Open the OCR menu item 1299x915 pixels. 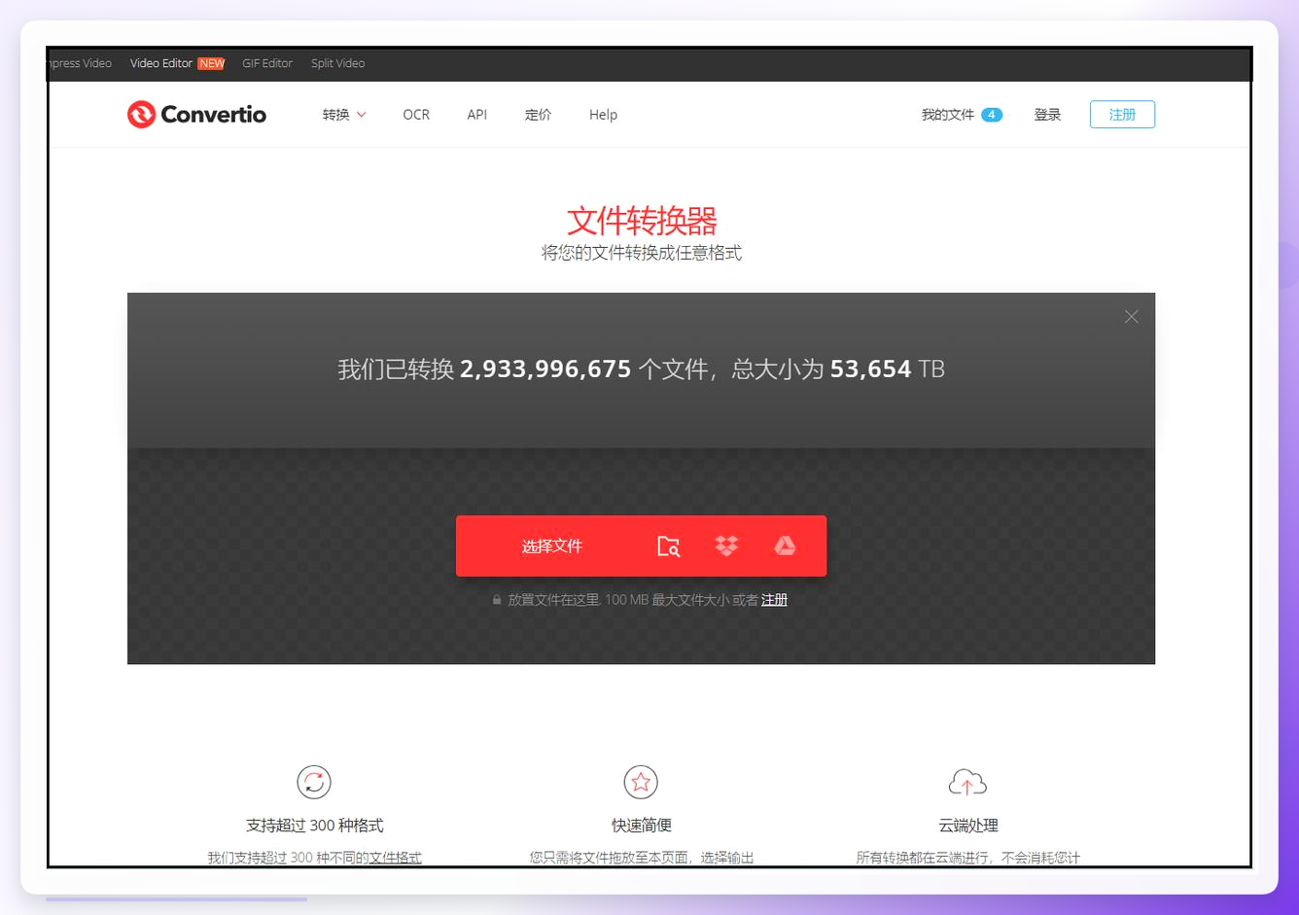point(416,115)
